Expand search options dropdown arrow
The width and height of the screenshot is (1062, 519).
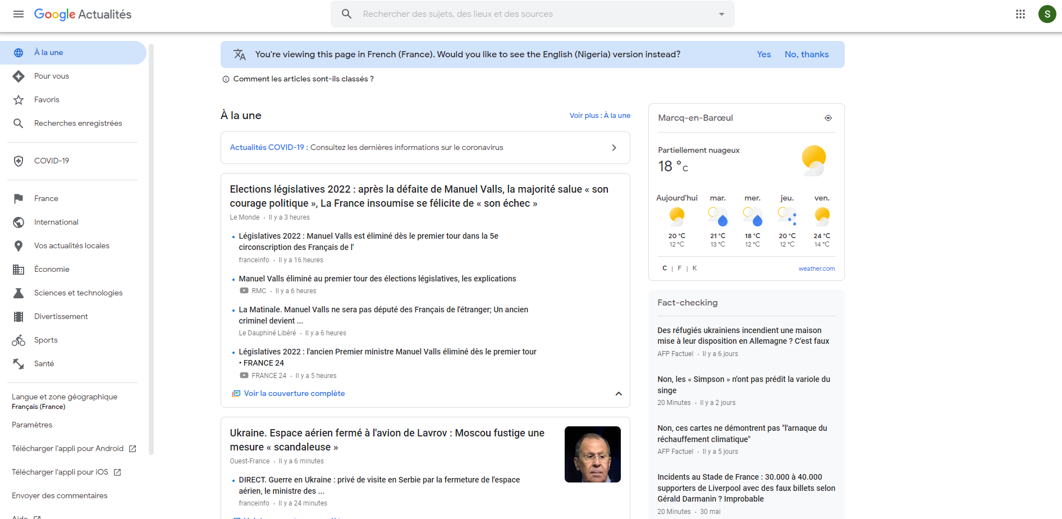(721, 14)
